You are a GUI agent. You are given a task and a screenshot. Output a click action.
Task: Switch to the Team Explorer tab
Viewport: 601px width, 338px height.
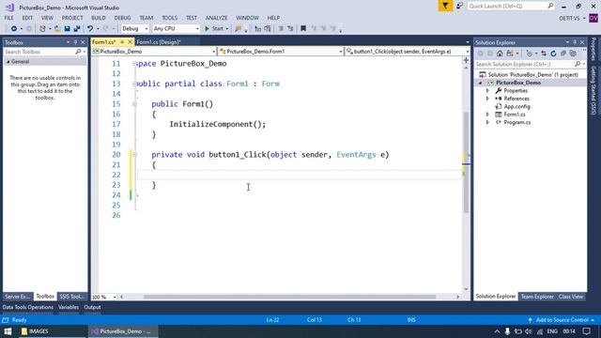point(536,297)
